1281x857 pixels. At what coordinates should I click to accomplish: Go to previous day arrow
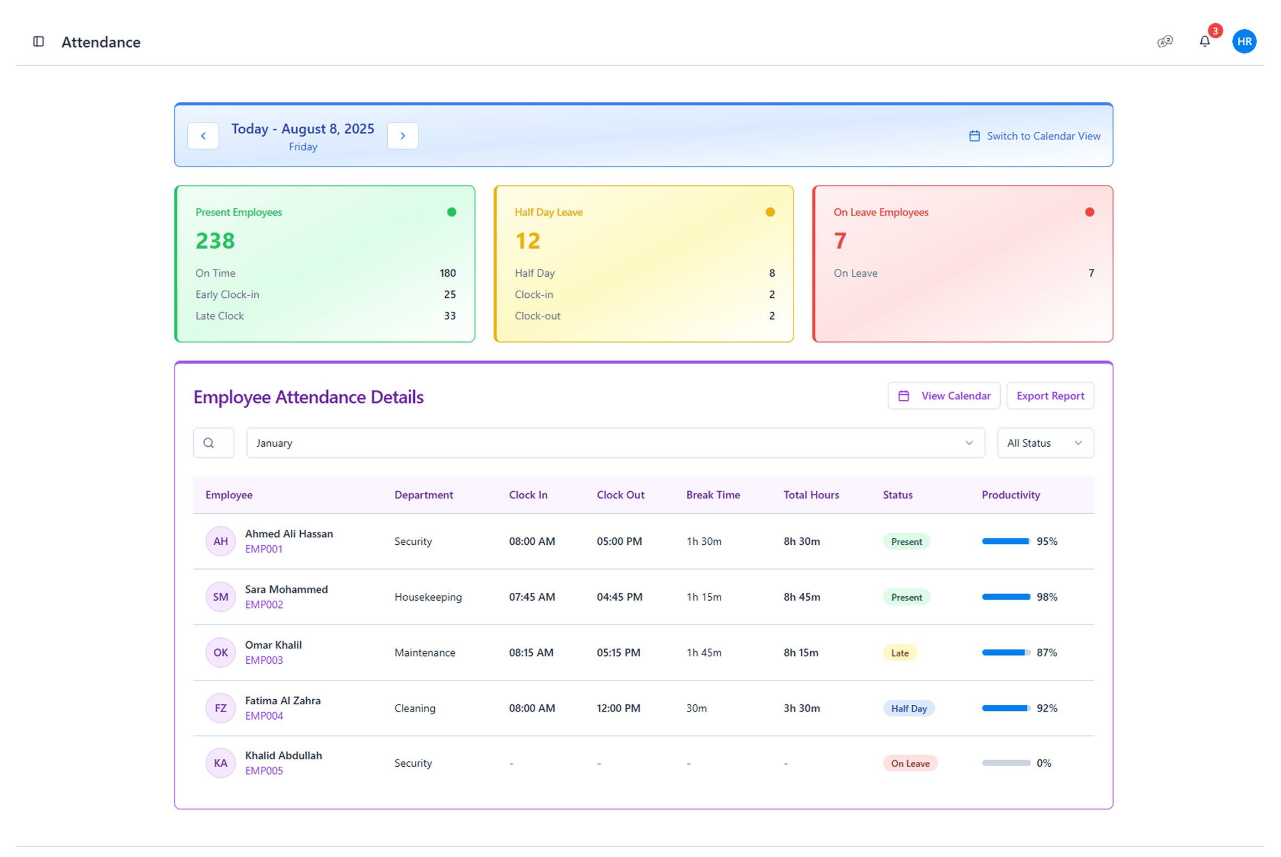pyautogui.click(x=203, y=136)
